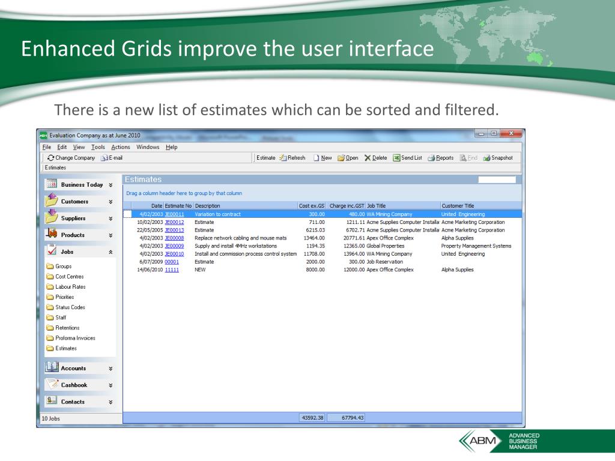The image size is (615, 461).
Task: Click the Cashbook pen icon
Action: point(52,384)
